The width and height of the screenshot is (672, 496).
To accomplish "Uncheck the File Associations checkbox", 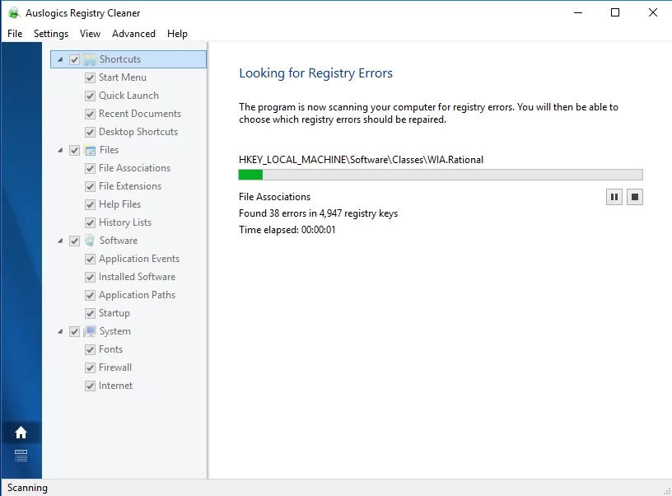I will pos(90,168).
